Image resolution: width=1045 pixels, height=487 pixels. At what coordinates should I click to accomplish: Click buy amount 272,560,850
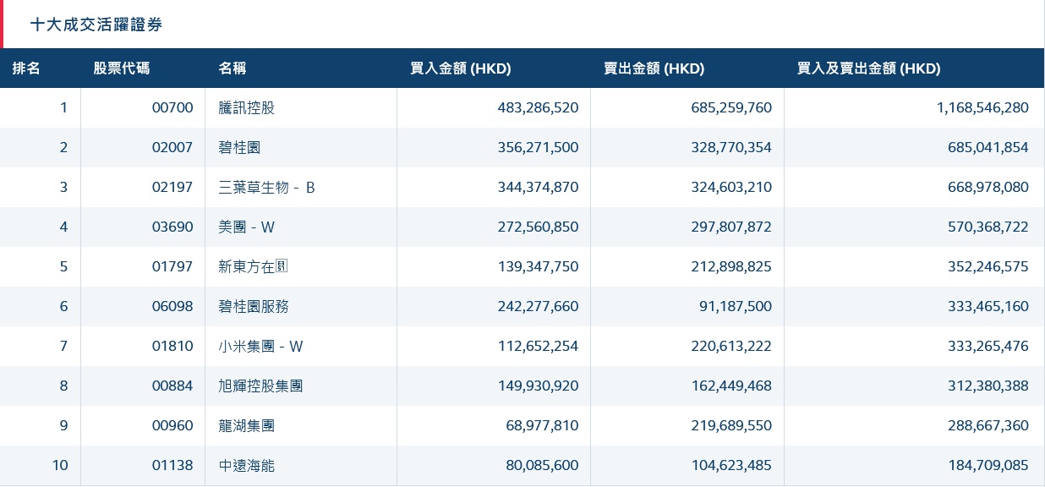pos(539,227)
